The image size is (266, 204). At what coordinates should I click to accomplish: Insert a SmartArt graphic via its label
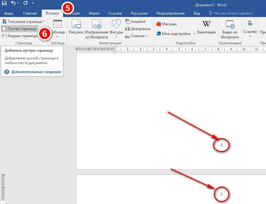tap(138, 22)
